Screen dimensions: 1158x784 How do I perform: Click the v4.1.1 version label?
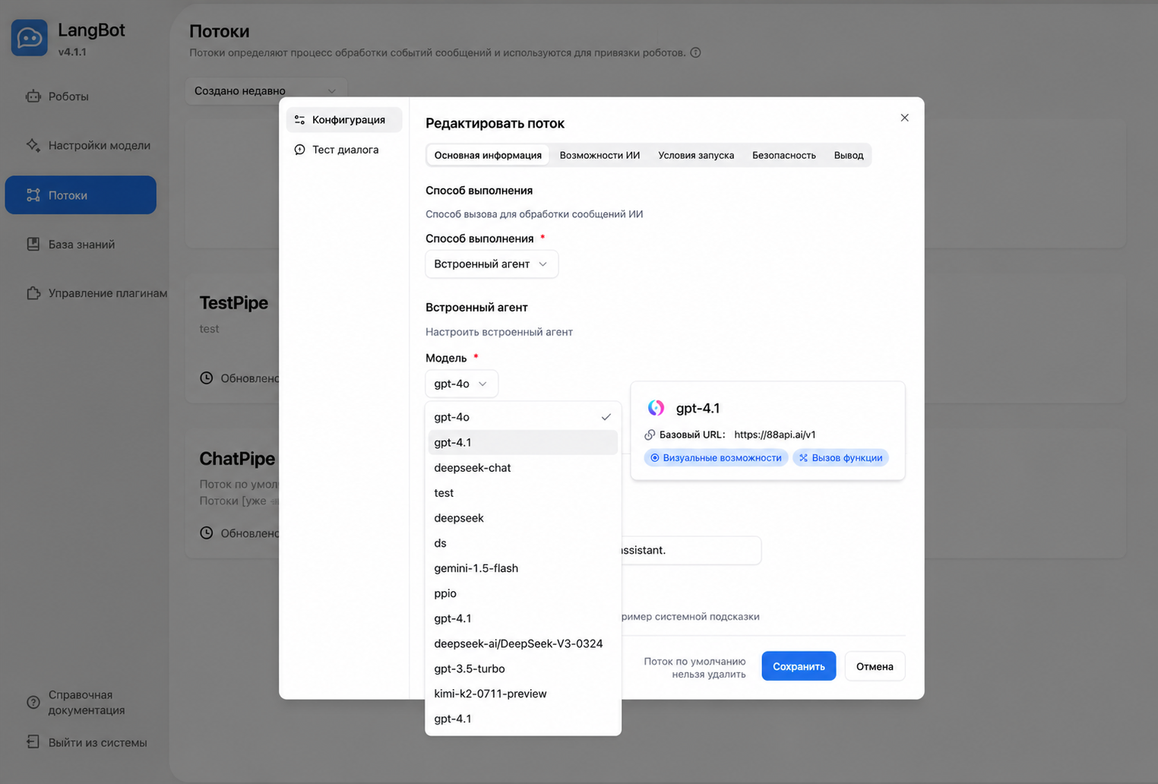click(x=72, y=52)
